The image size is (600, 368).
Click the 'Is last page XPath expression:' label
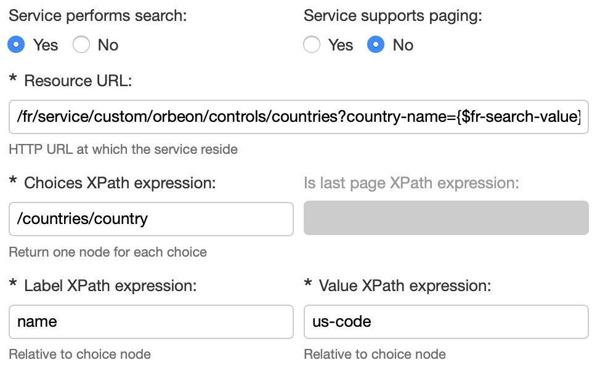pos(411,183)
